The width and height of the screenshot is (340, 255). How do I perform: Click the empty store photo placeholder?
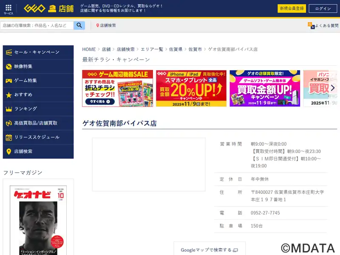coord(149,164)
